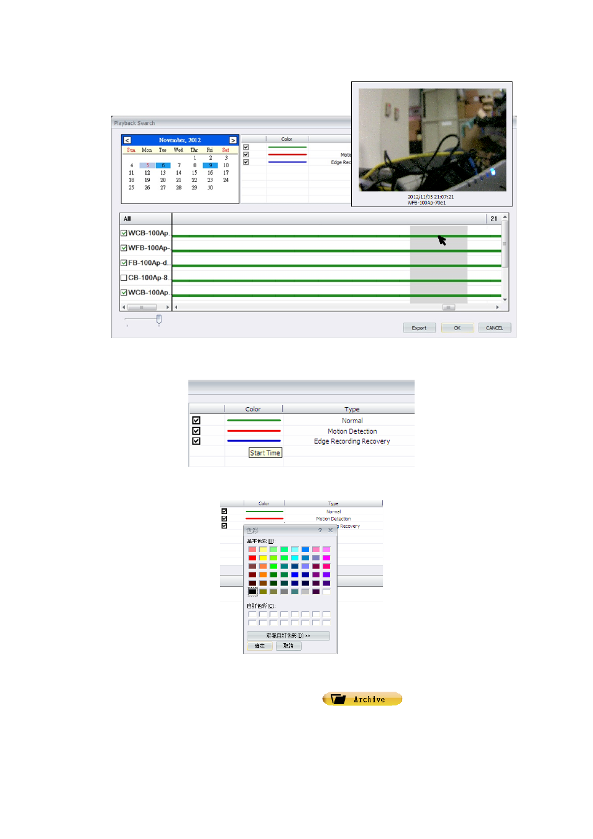Image resolution: width=593 pixels, height=839 pixels.
Task: Click the camera list horizontal scrollbar thumb
Action: pos(142,307)
